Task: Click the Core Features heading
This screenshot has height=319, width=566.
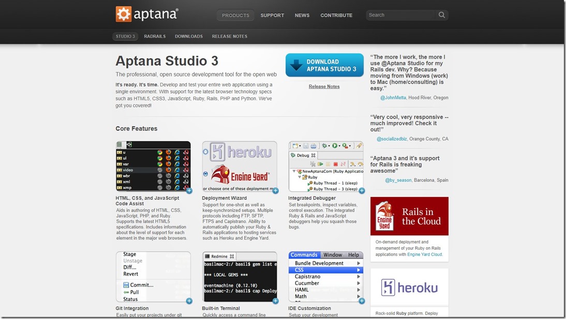Action: tap(137, 128)
